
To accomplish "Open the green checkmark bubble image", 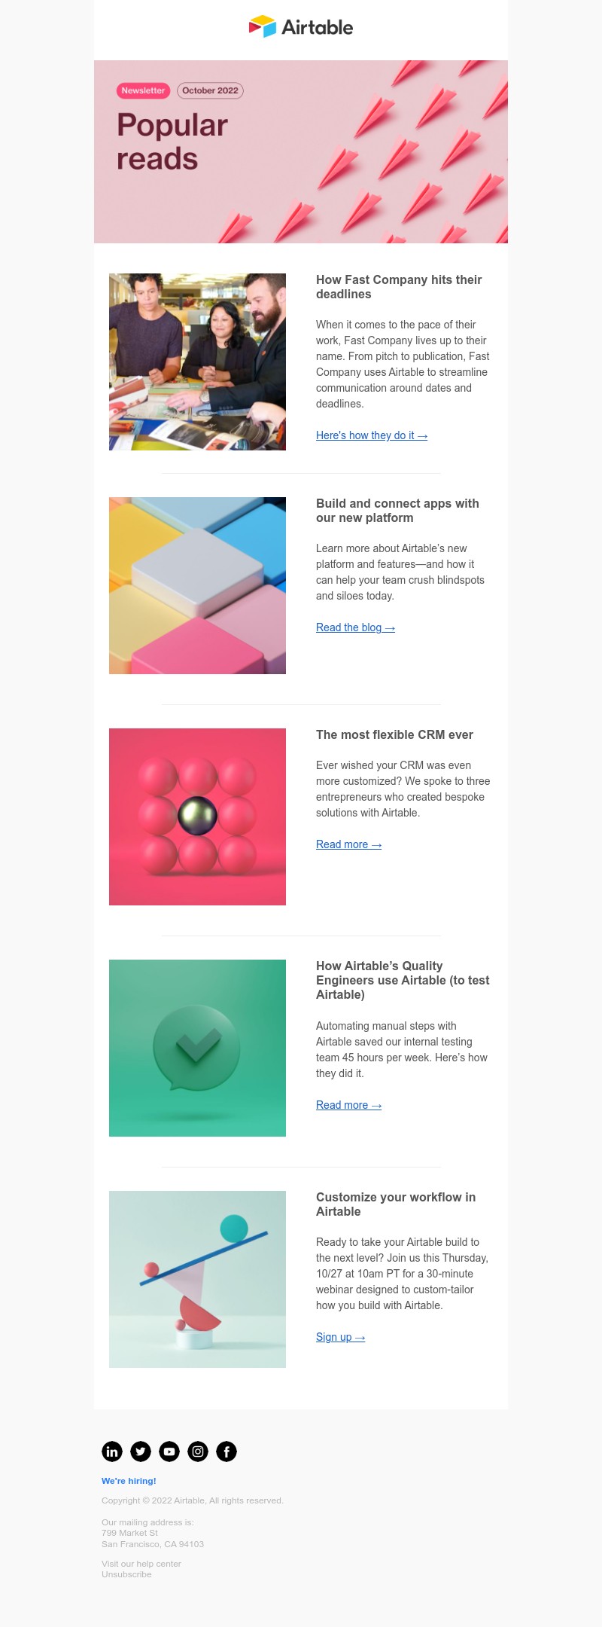I will click(x=197, y=1048).
